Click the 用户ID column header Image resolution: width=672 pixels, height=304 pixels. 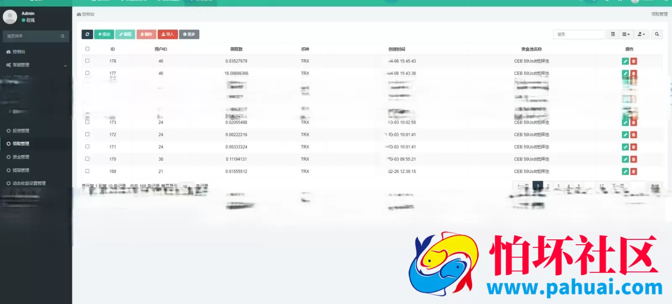[160, 49]
